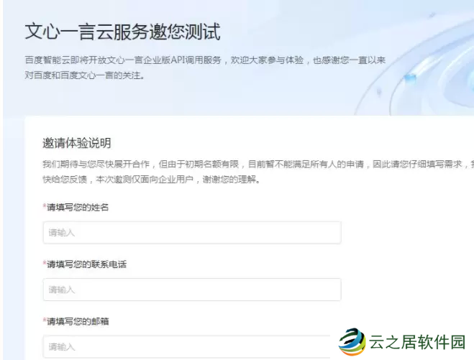474x360 pixels.
Task: Click the page title 文心一言云服务邀您测试
Action: [123, 32]
